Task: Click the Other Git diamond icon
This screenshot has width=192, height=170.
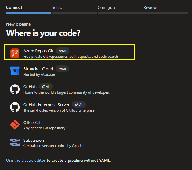Action: point(15,125)
